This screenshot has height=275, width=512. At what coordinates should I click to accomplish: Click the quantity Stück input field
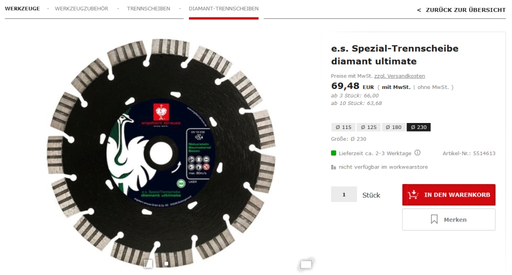(344, 194)
